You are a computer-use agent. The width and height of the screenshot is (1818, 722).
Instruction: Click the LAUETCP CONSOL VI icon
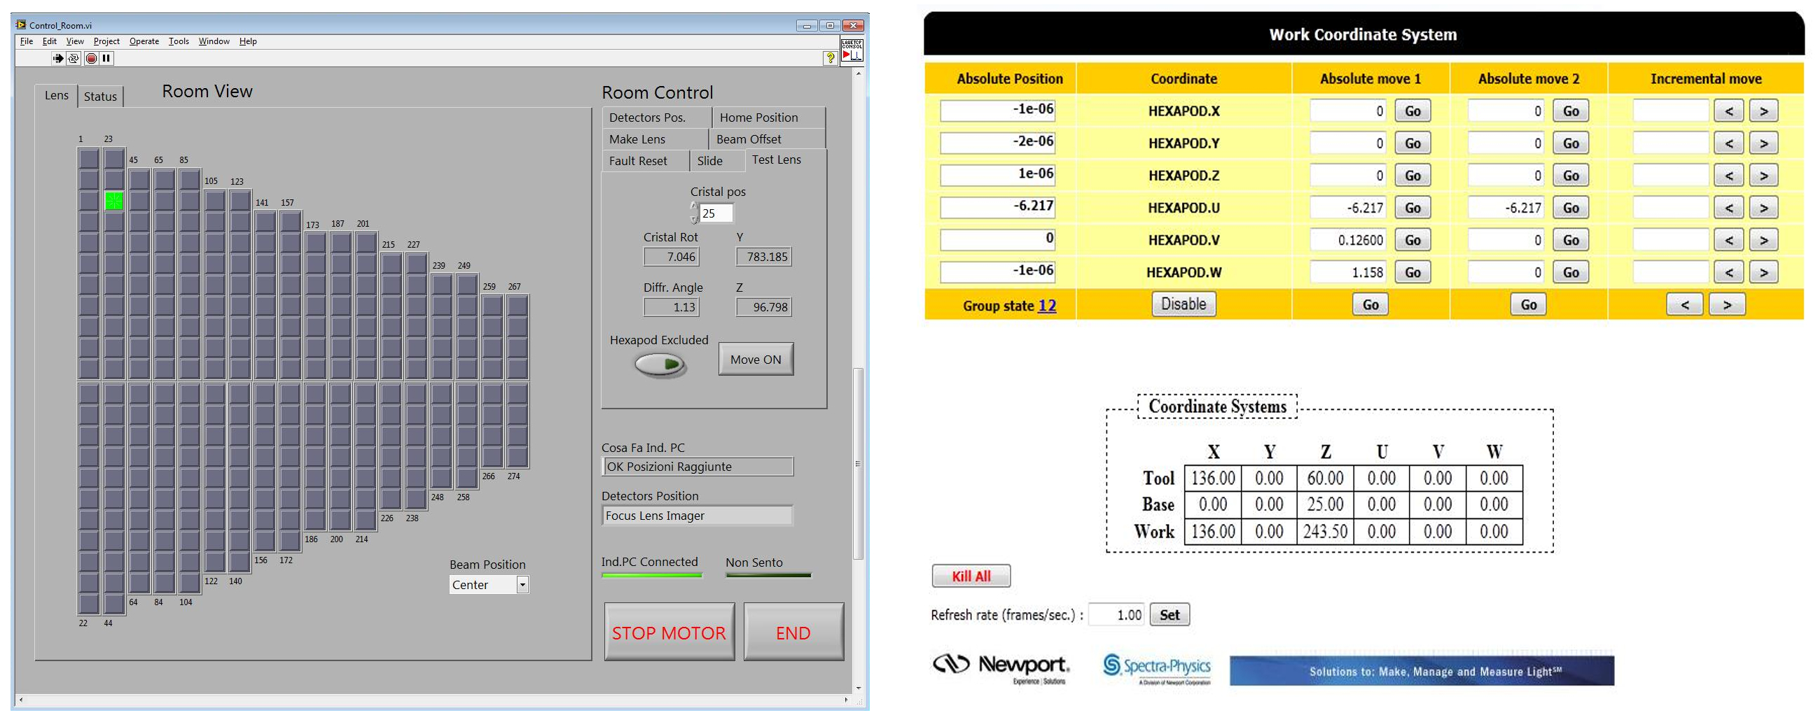coord(852,50)
